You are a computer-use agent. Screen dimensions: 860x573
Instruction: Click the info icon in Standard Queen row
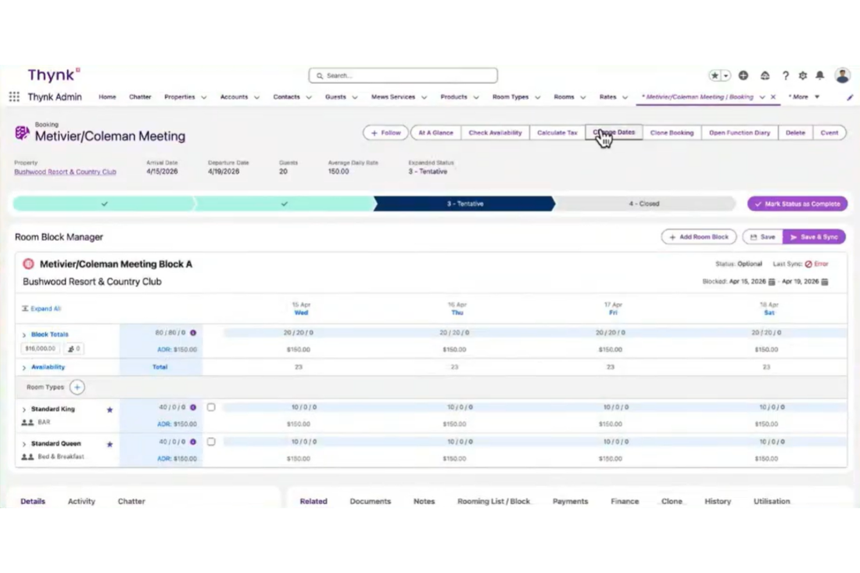193,442
